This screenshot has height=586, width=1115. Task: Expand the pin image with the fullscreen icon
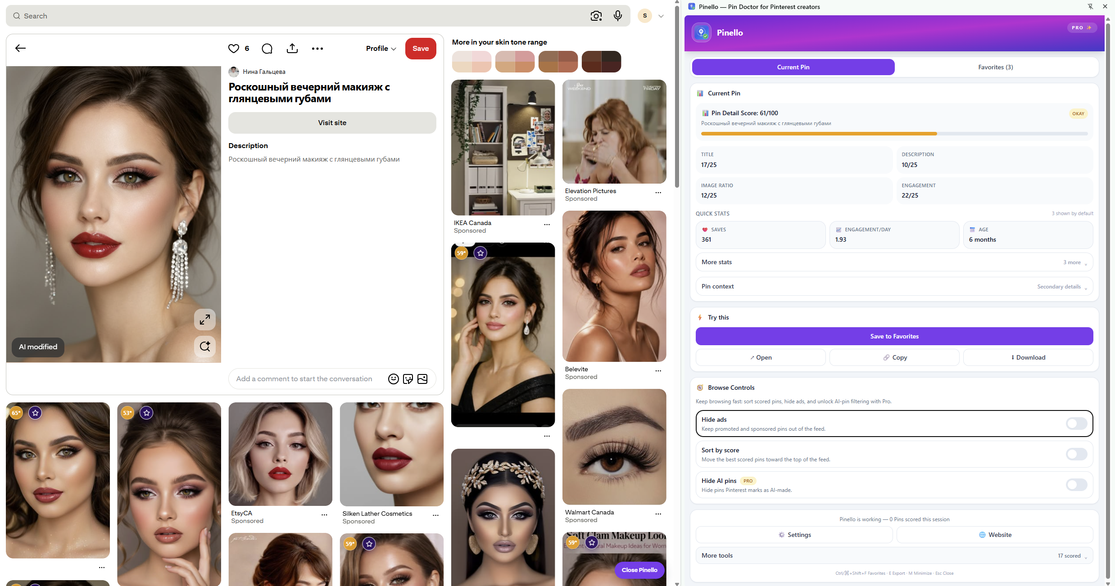tap(205, 320)
